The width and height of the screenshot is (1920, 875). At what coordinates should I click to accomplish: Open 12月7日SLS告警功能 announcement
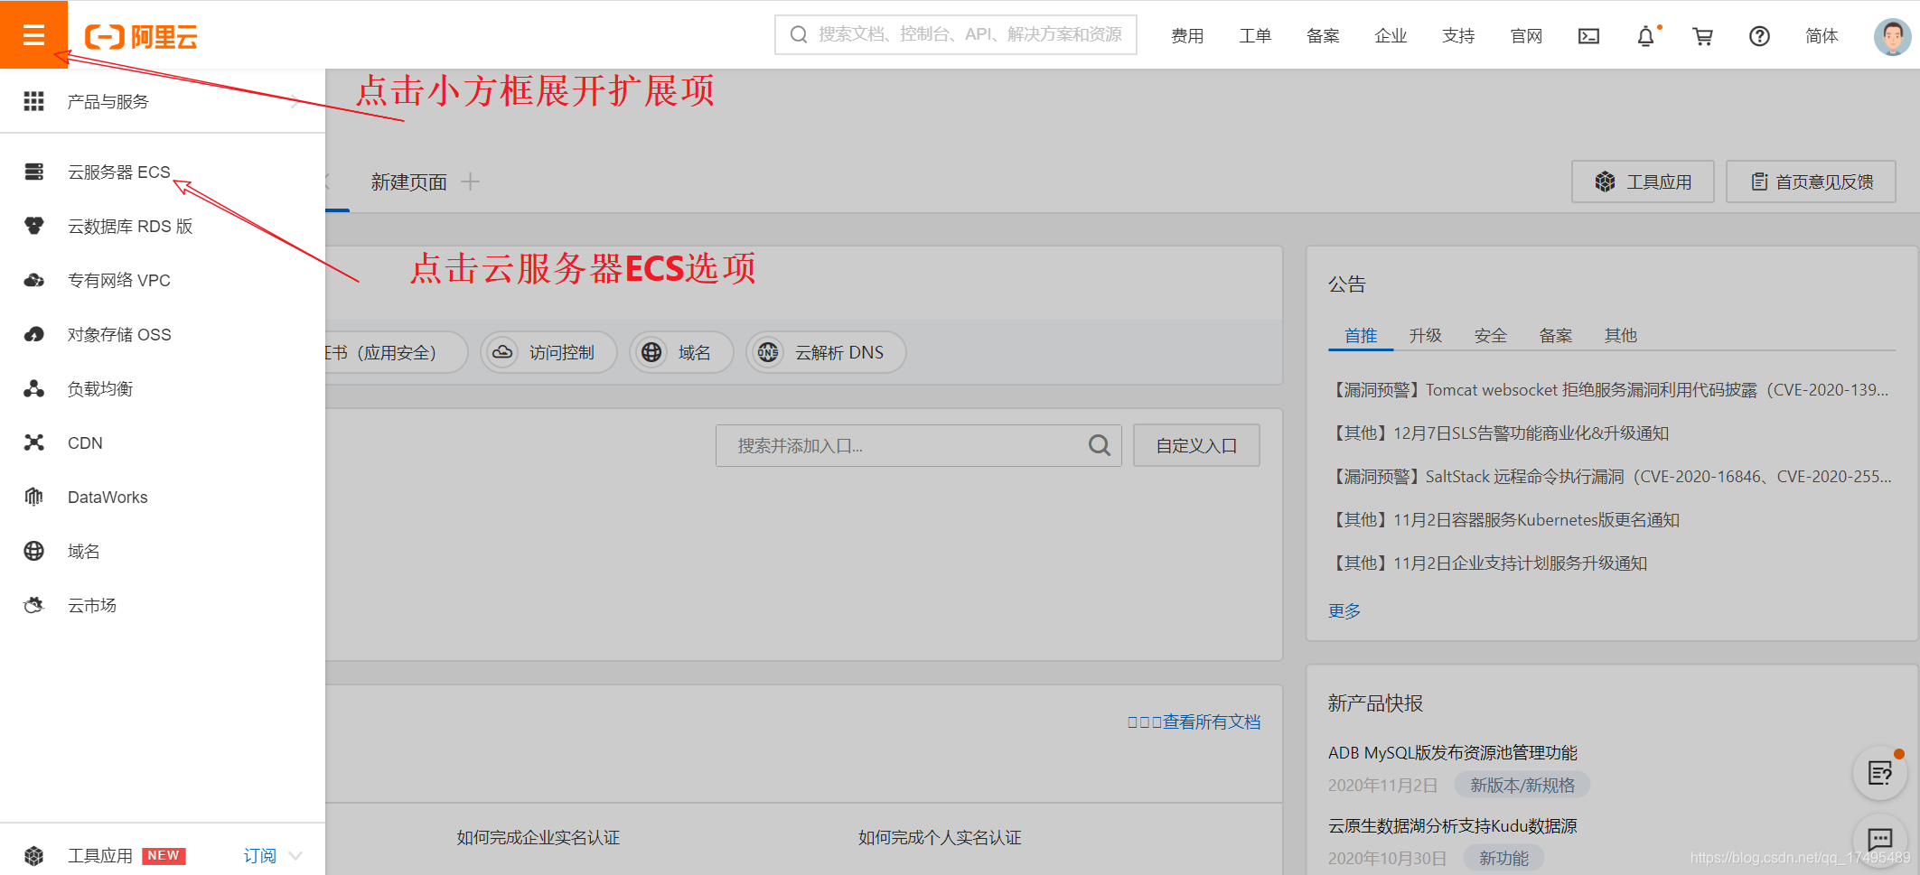pyautogui.click(x=1498, y=433)
